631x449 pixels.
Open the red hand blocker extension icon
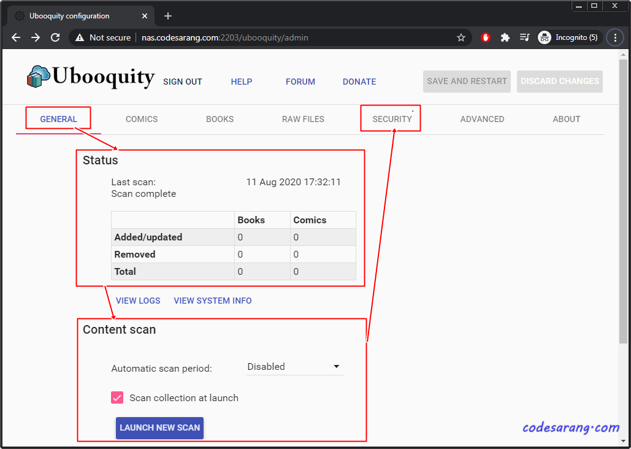pyautogui.click(x=486, y=37)
